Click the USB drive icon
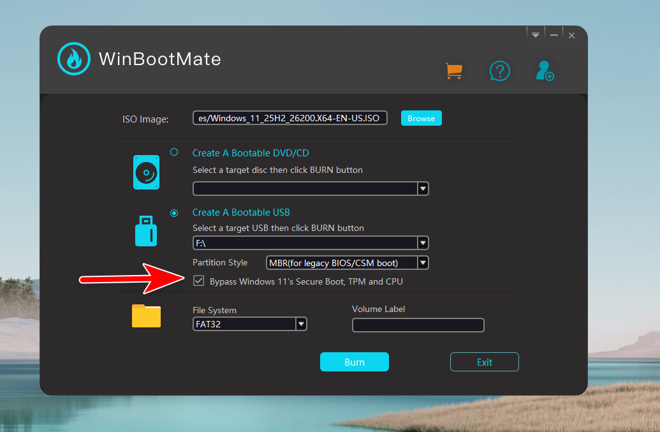Image resolution: width=660 pixels, height=432 pixels. tap(146, 231)
